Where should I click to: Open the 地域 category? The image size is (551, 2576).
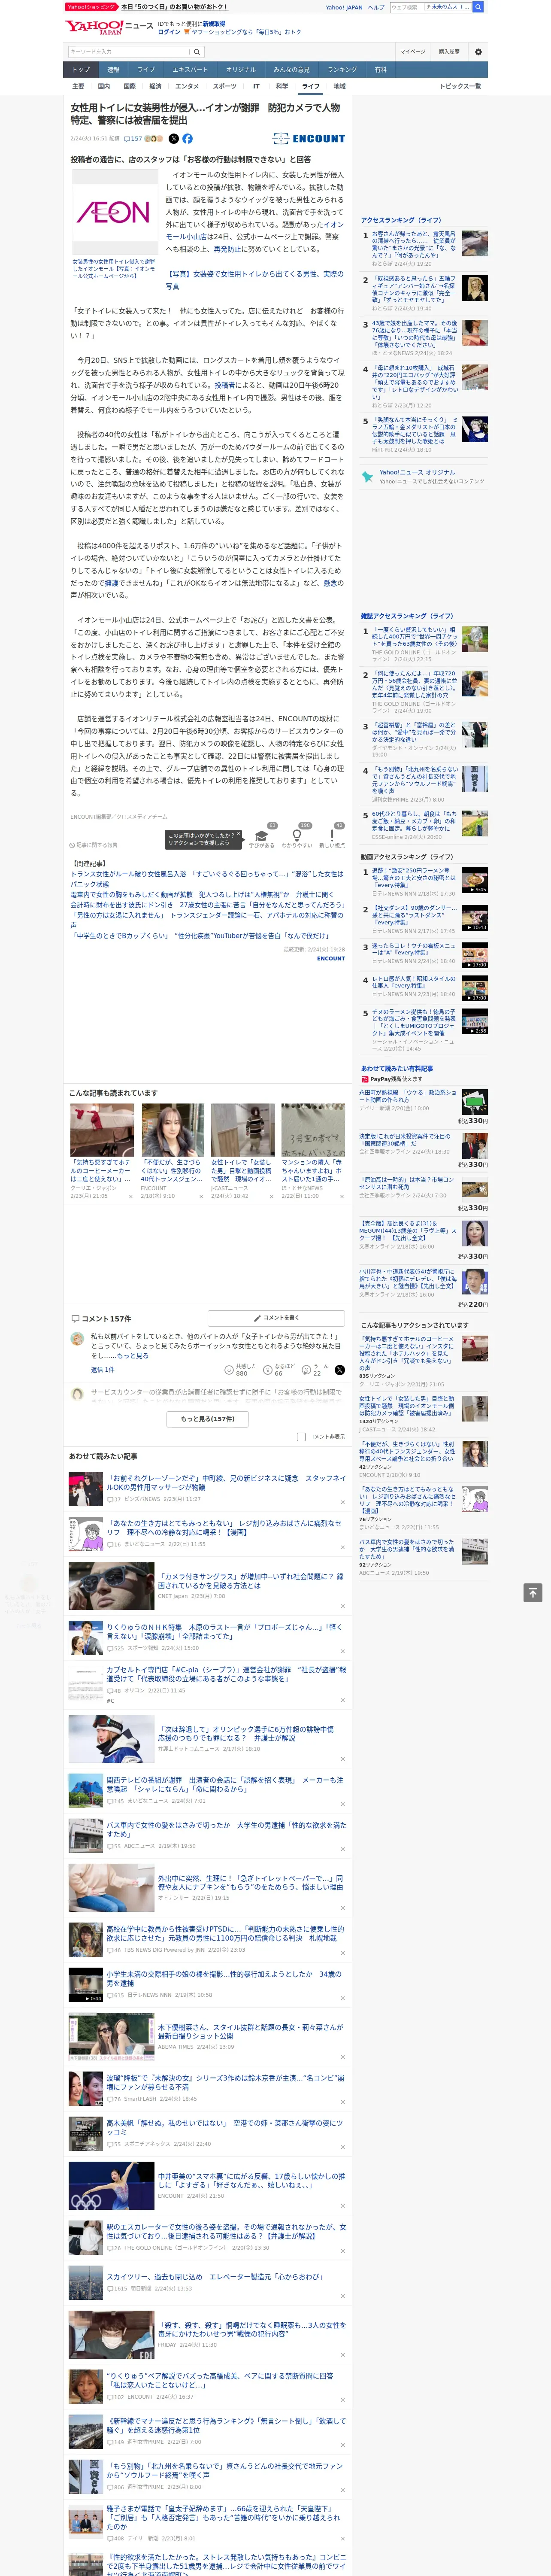[339, 86]
